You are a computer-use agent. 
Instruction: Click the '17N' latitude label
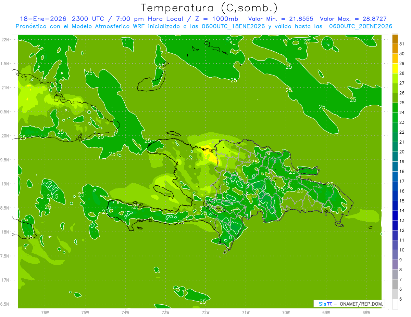[5, 280]
